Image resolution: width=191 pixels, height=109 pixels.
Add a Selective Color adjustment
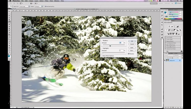pyautogui.click(x=179, y=34)
